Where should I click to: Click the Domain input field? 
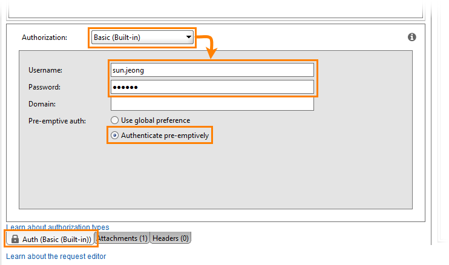point(212,104)
